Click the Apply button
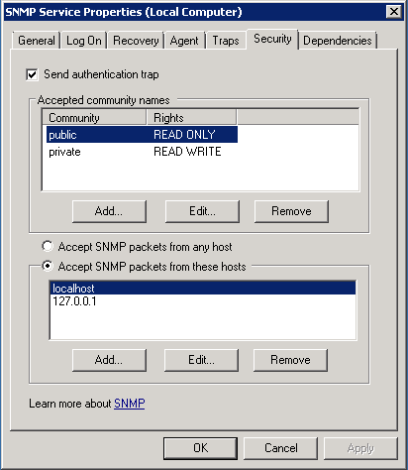Image resolution: width=408 pixels, height=470 pixels. point(360,448)
